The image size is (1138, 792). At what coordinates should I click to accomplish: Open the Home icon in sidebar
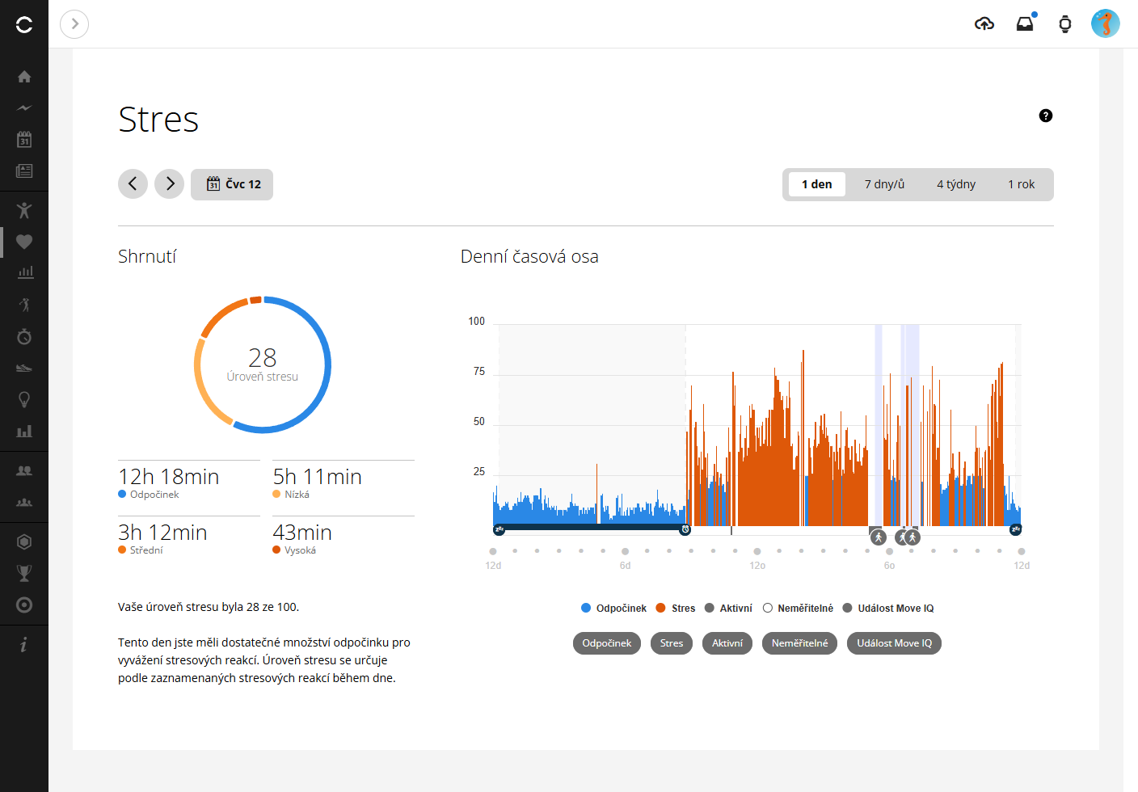(24, 77)
